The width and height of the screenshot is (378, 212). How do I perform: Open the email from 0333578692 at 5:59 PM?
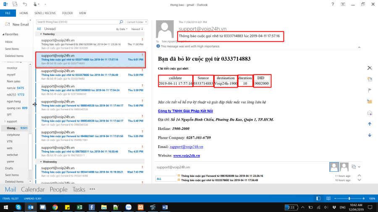(x=90, y=75)
